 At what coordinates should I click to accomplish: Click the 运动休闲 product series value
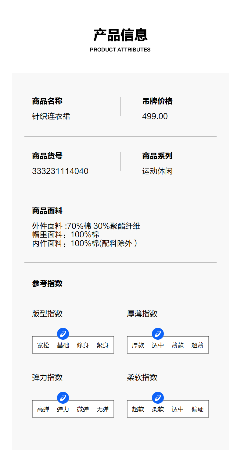point(157,171)
